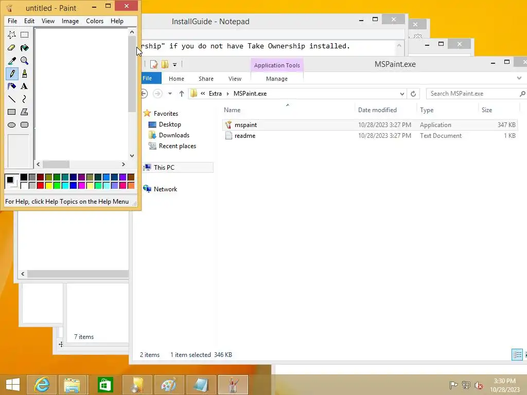Pick the Eraser tool in Paint
Image resolution: width=527 pixels, height=395 pixels.
[12, 48]
